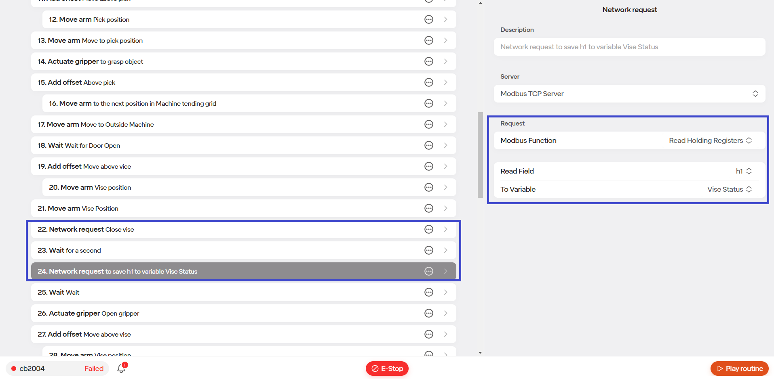Select step 24 Network request save h1
This screenshot has width=774, height=379.
244,271
